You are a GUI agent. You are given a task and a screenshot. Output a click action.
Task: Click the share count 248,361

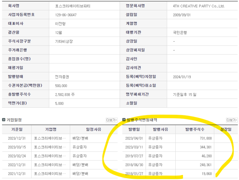(206, 165)
